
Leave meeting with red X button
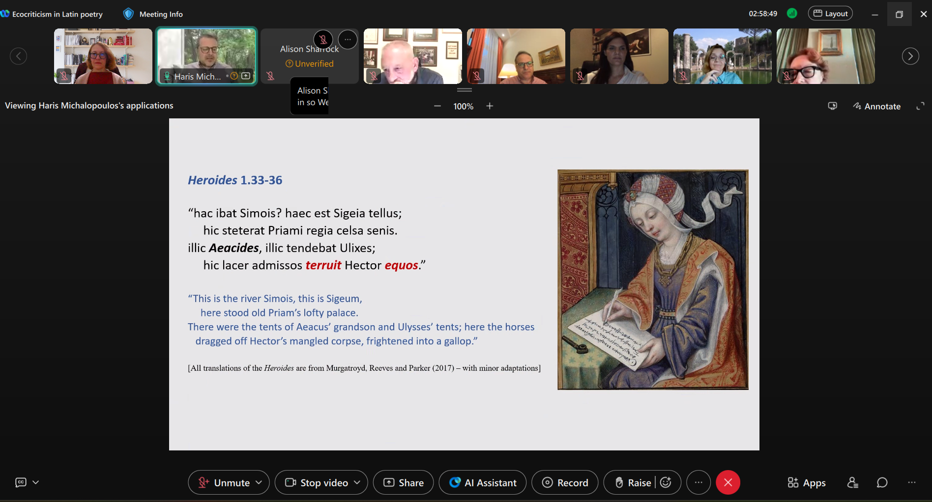[x=728, y=483]
